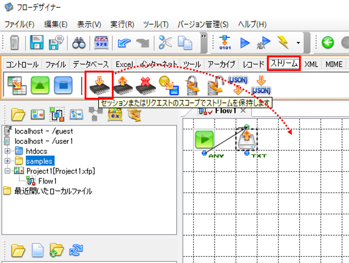Collapse the Project1 tree node
The image size is (349, 263).
(7, 171)
